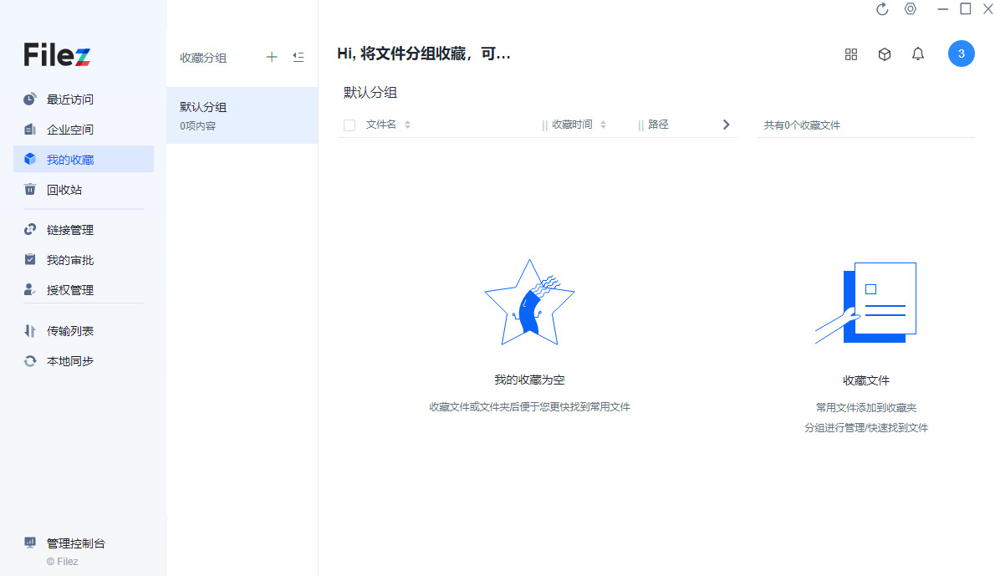Open settings hexagon icon in title bar

[911, 9]
